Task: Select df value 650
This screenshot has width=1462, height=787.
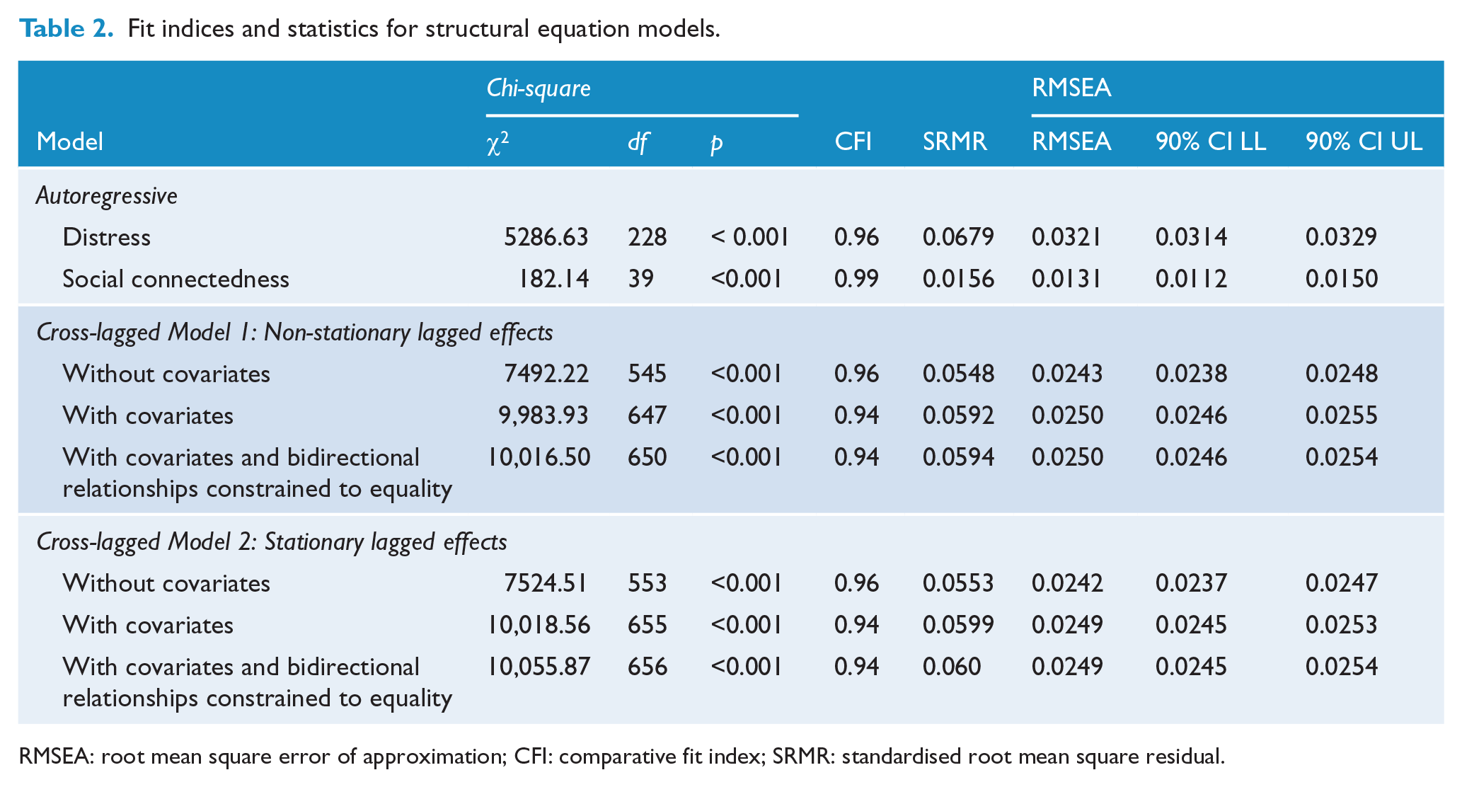Action: click(x=647, y=457)
